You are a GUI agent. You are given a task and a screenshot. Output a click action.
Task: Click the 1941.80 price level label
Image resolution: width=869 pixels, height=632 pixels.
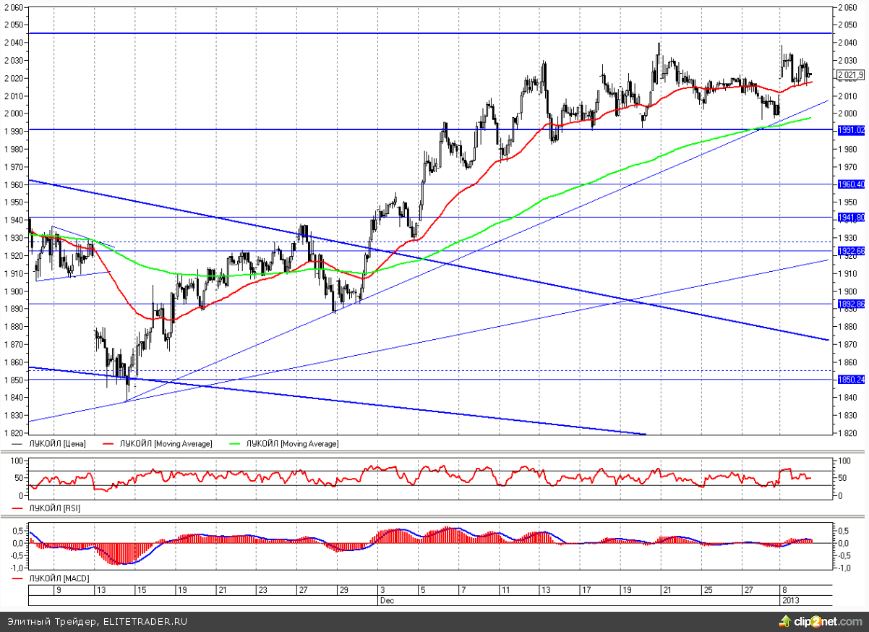[x=850, y=217]
